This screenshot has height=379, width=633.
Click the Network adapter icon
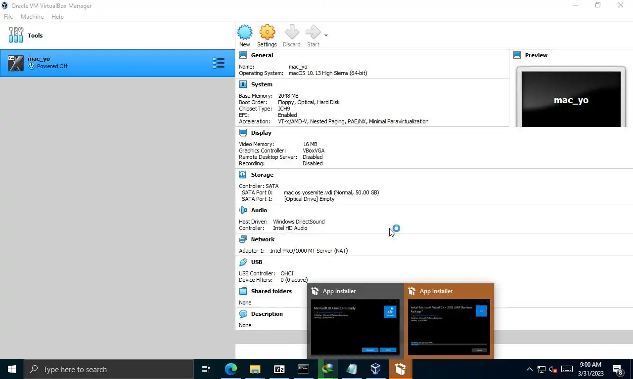pyautogui.click(x=243, y=239)
